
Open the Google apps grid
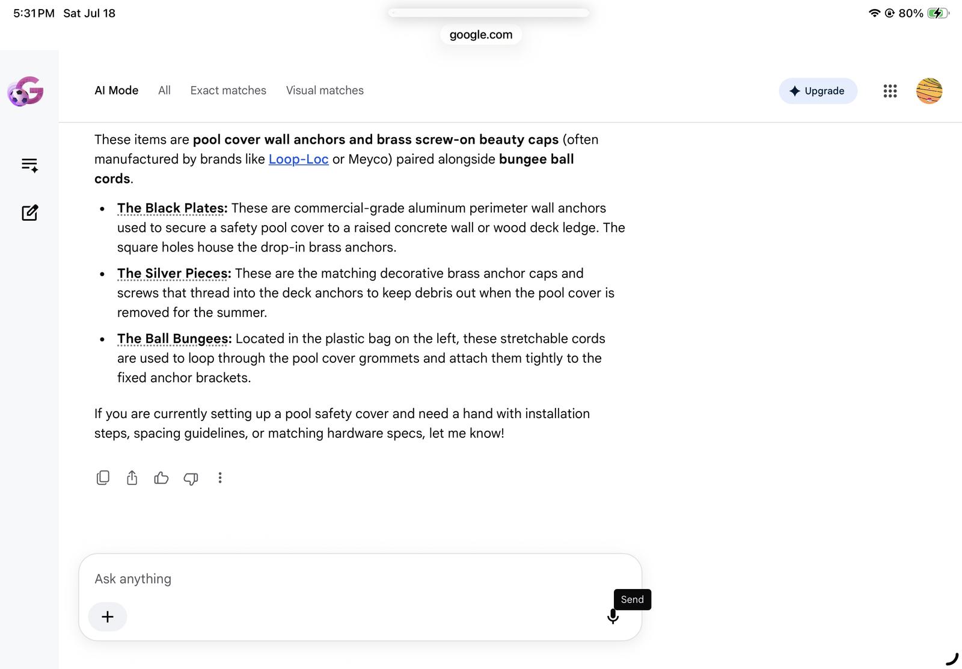point(890,91)
